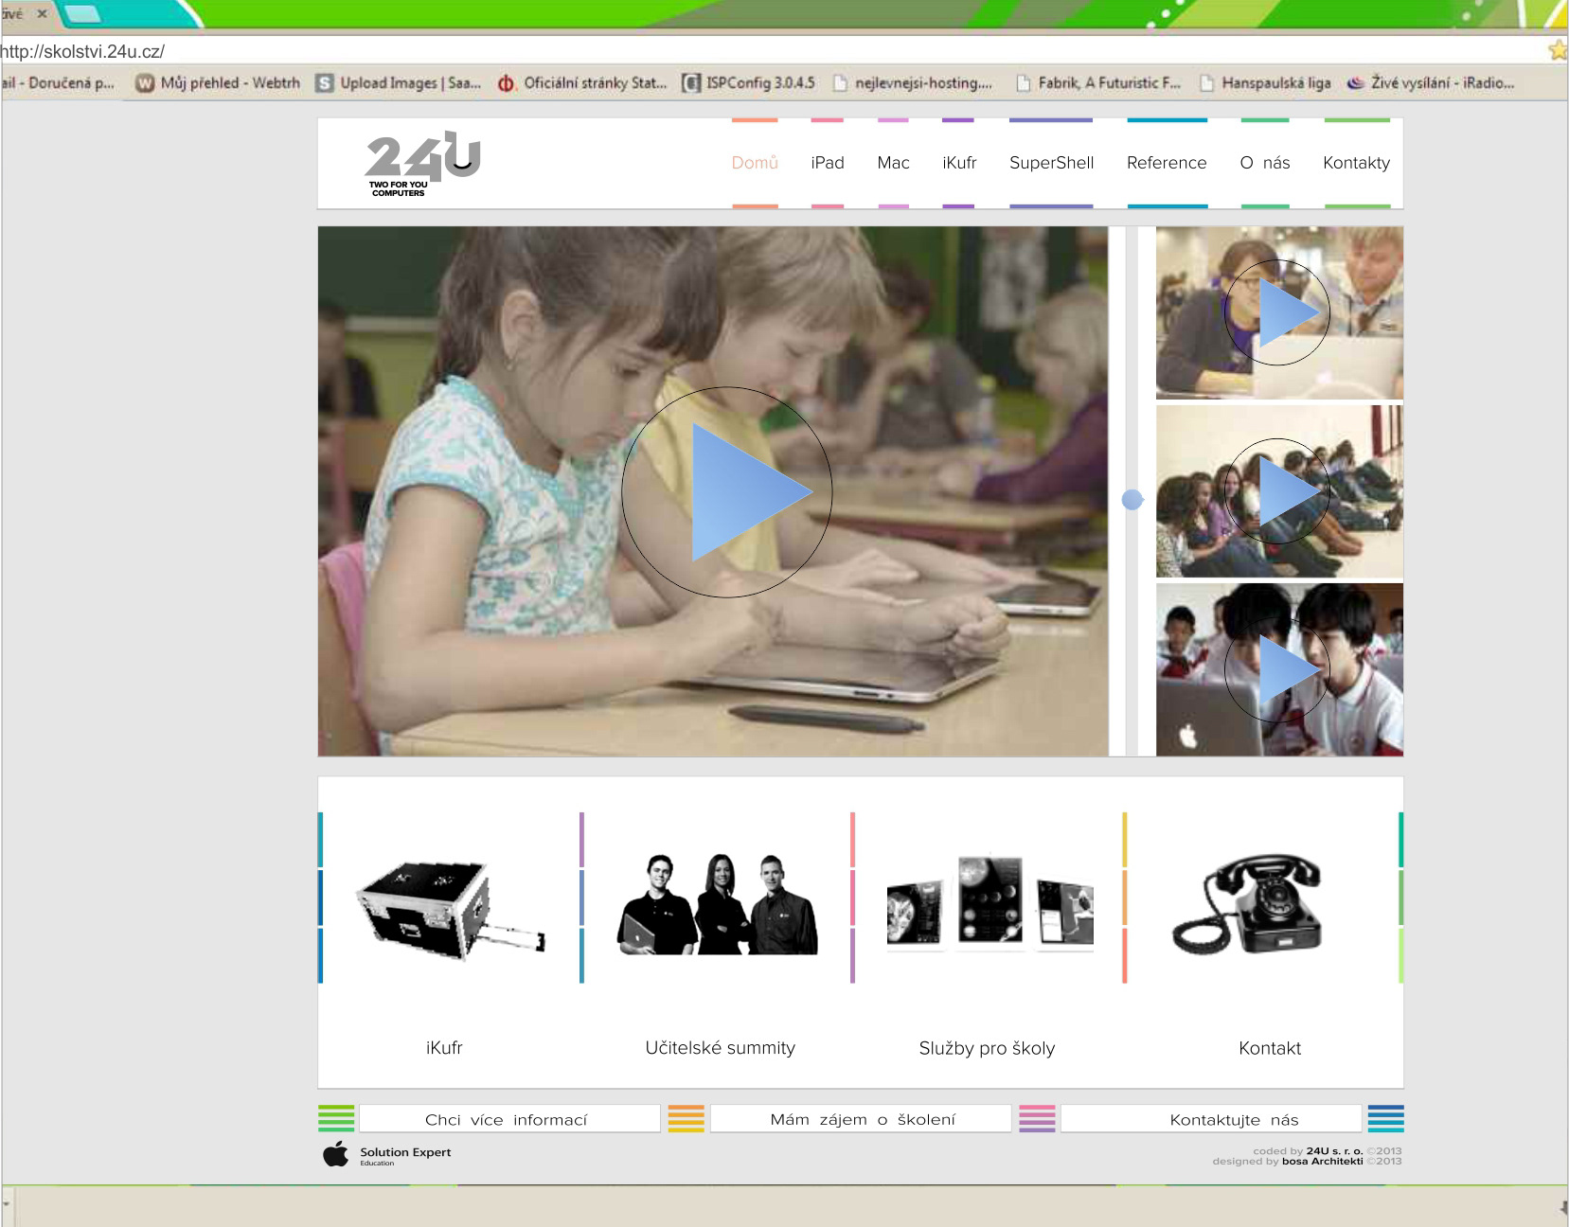Open the bosa Architekti footer link
Screen dimensions: 1569x1227
click(x=1322, y=1161)
